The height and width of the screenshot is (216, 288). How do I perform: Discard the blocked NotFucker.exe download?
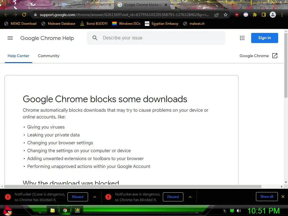click(173, 197)
